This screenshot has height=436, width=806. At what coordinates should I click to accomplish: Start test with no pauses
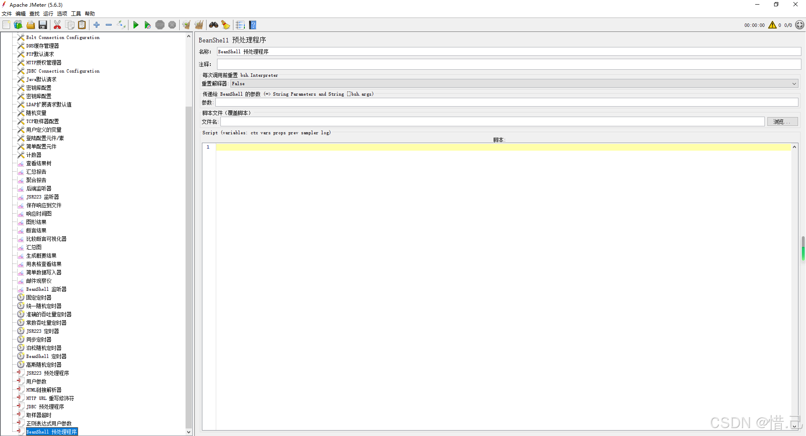tap(148, 25)
